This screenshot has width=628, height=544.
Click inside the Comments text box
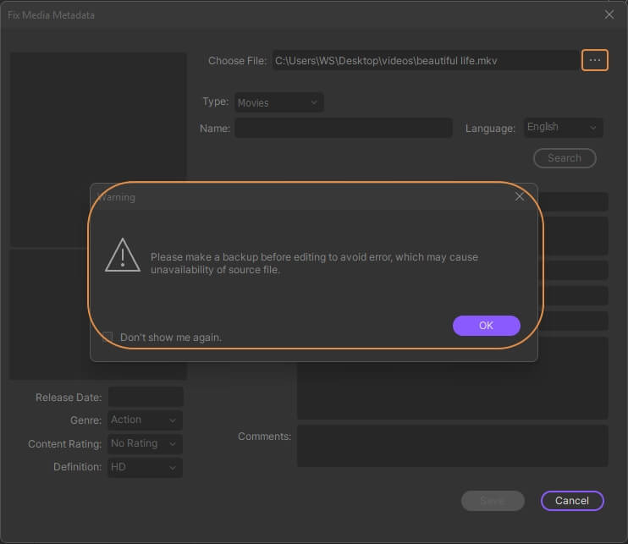pyautogui.click(x=452, y=446)
